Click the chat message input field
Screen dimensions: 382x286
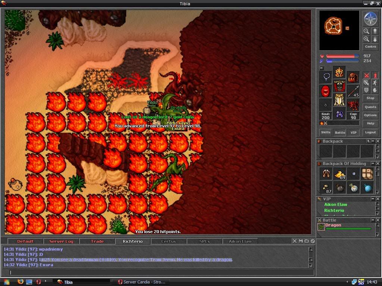point(162,273)
